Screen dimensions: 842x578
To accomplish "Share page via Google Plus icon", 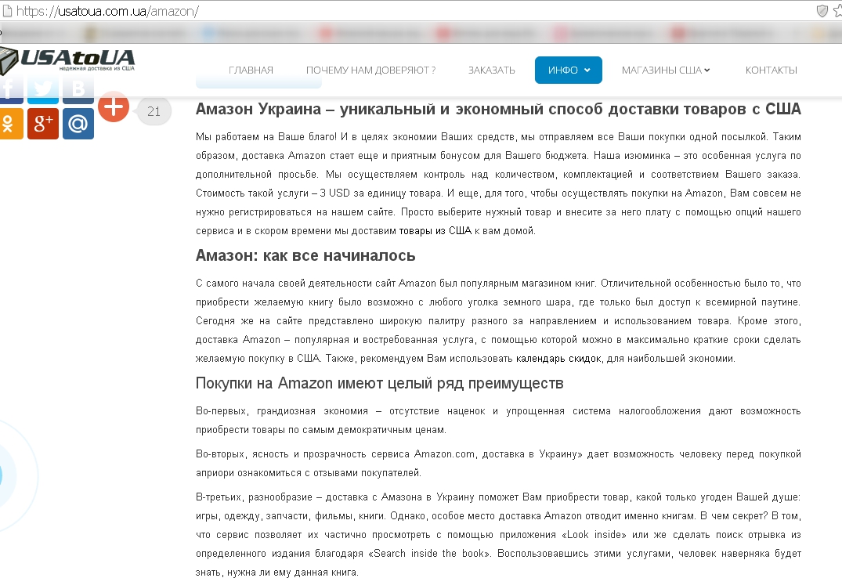I will coord(43,124).
